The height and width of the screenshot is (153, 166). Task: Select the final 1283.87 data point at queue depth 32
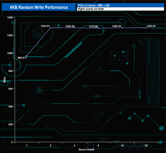coord(146,28)
